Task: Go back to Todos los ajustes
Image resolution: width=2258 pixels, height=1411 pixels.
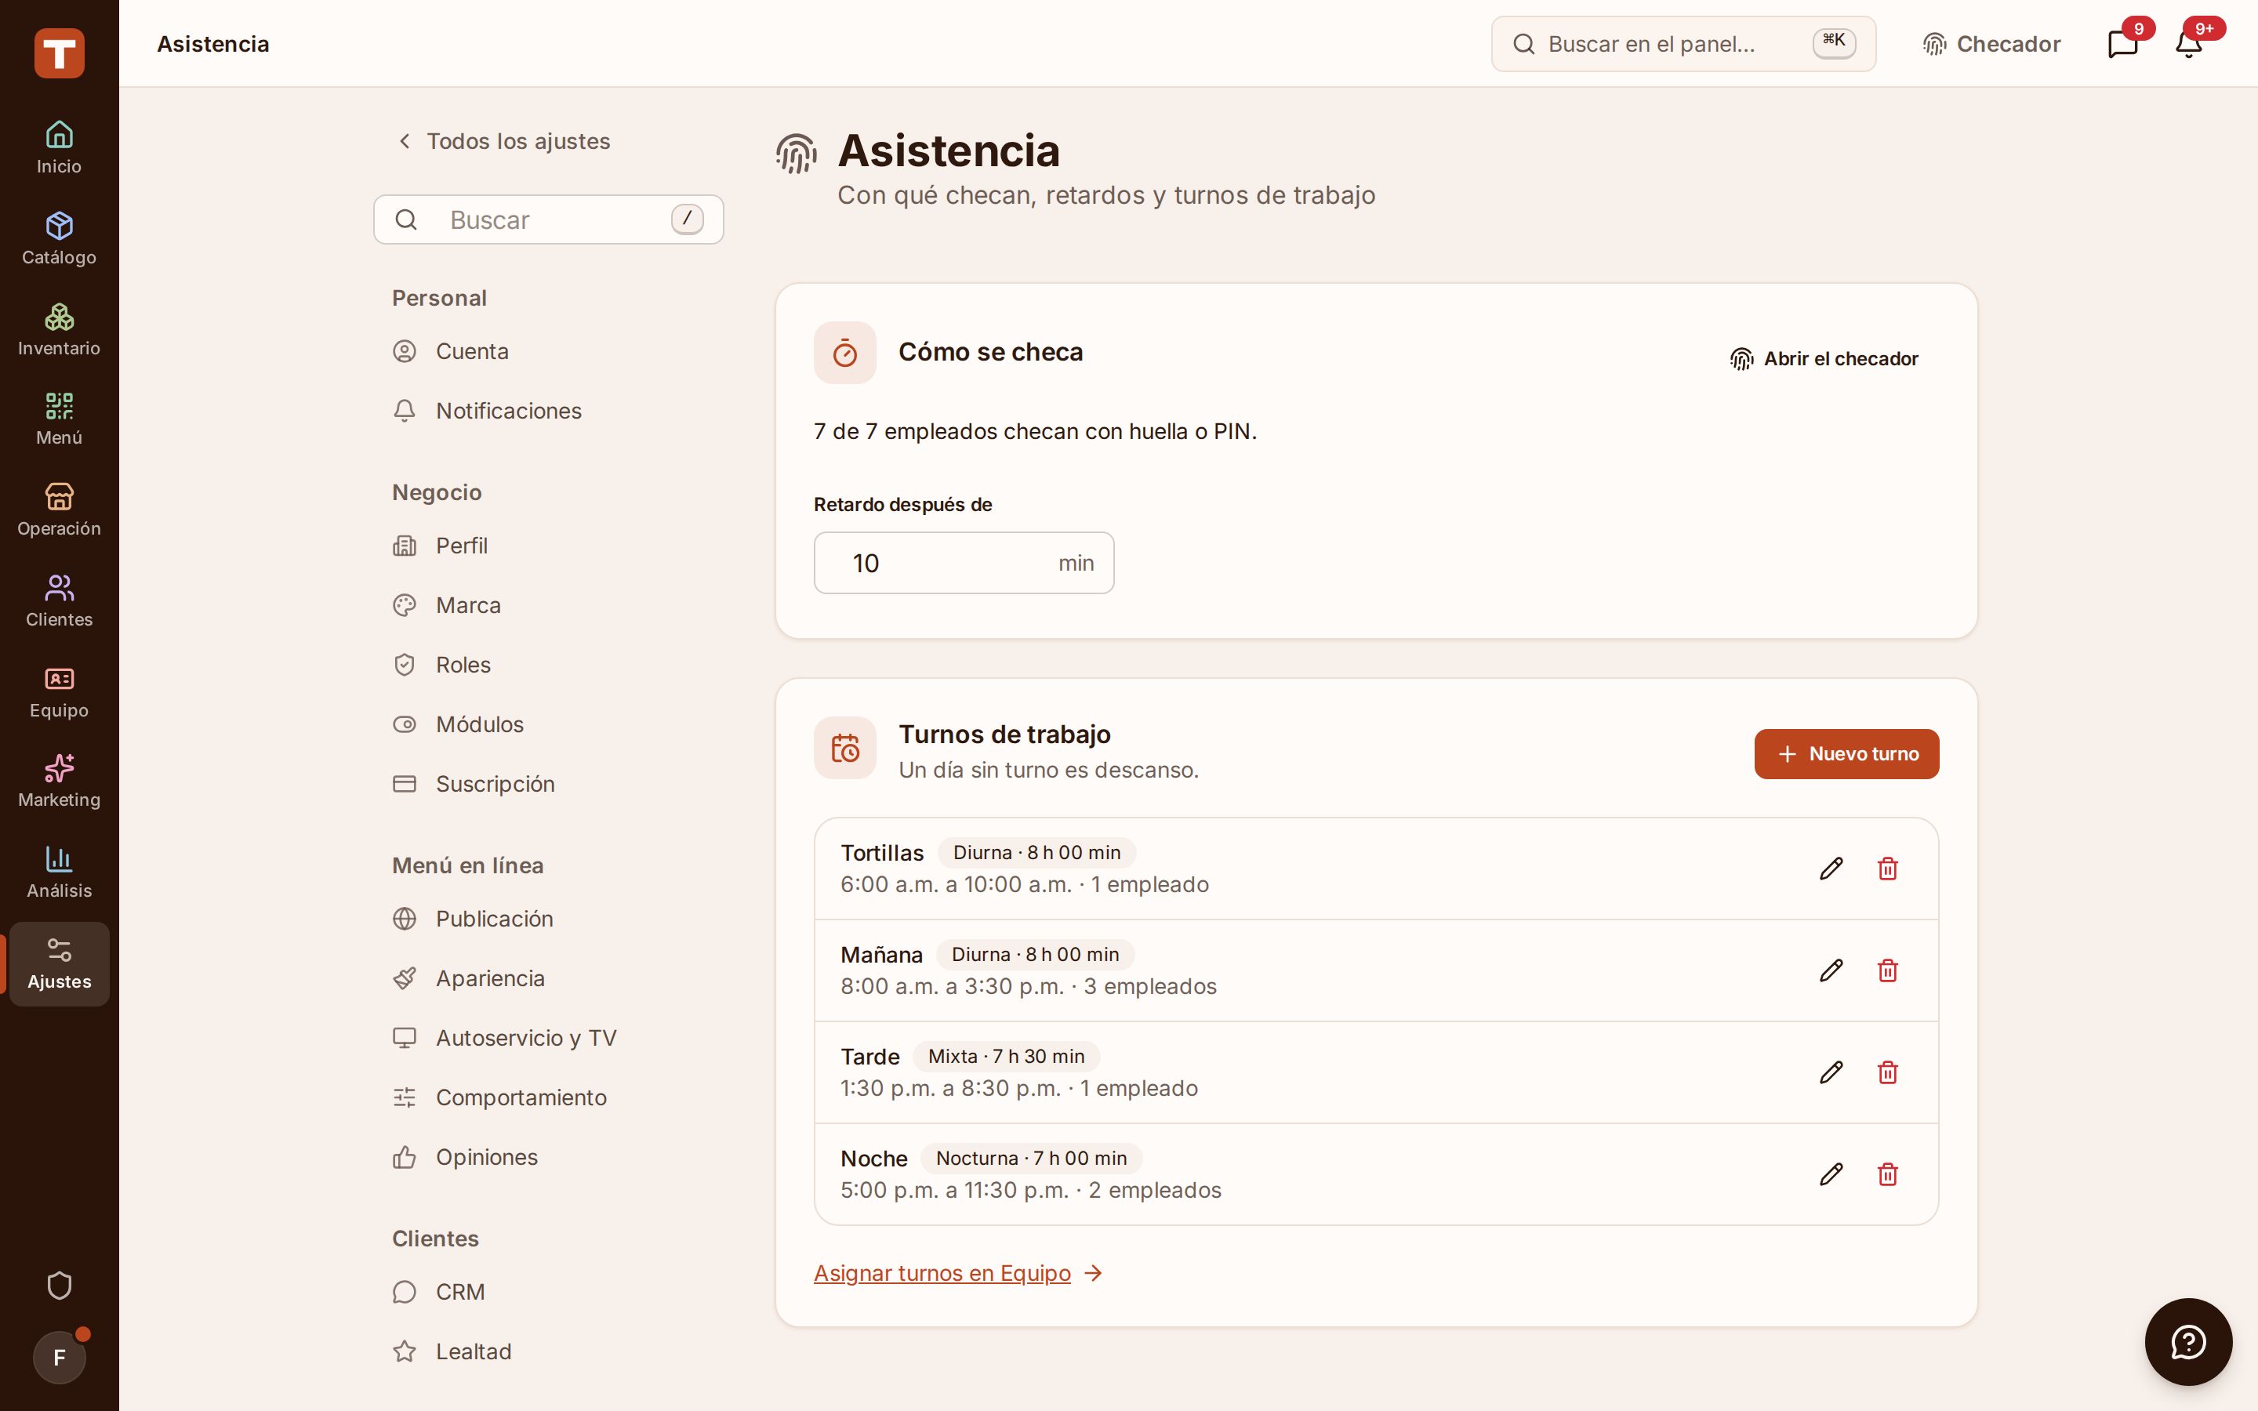Action: click(504, 141)
